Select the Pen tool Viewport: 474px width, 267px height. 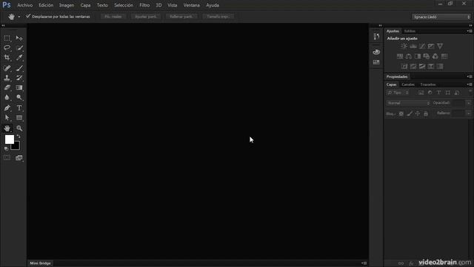[7, 108]
